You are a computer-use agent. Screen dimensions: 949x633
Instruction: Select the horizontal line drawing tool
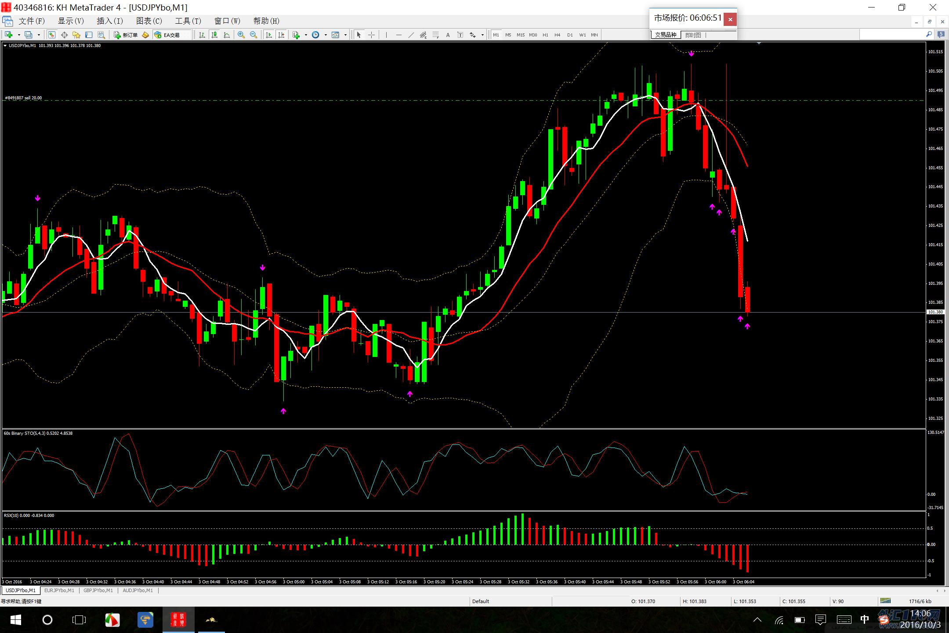point(398,35)
